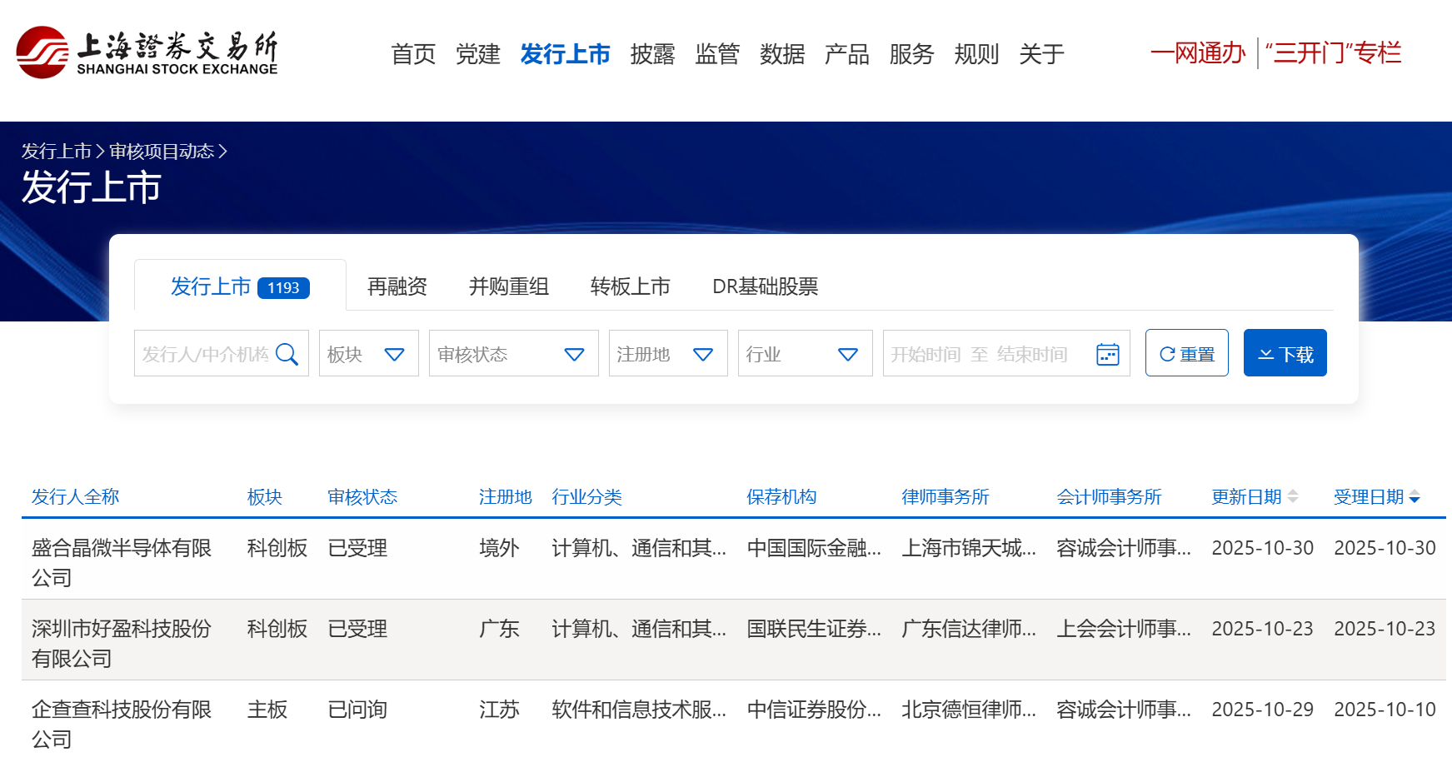Switch to the 并购重组 tab
Viewport: 1452px width, 757px height.
[x=509, y=286]
